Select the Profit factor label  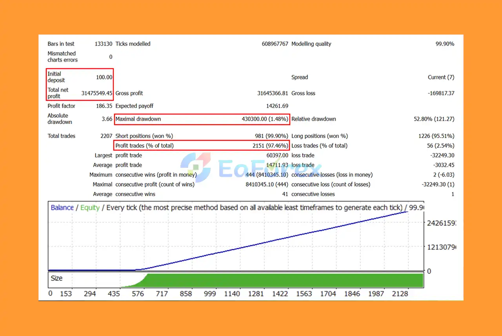(x=61, y=106)
